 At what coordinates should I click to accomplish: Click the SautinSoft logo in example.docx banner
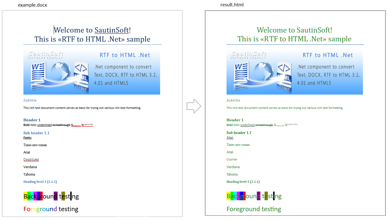click(45, 55)
